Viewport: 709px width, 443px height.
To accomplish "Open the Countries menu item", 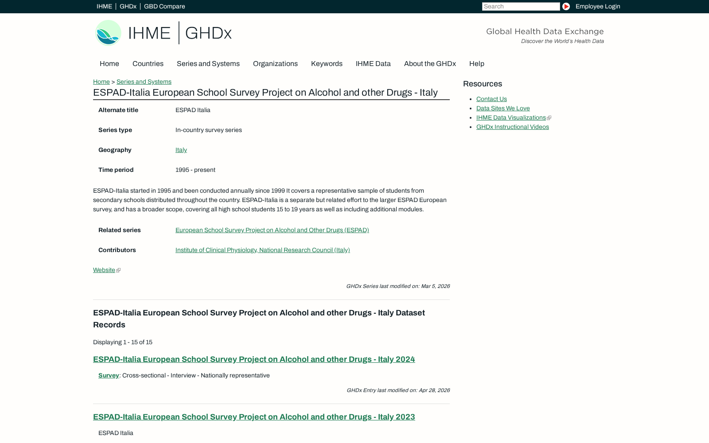I will (x=148, y=64).
